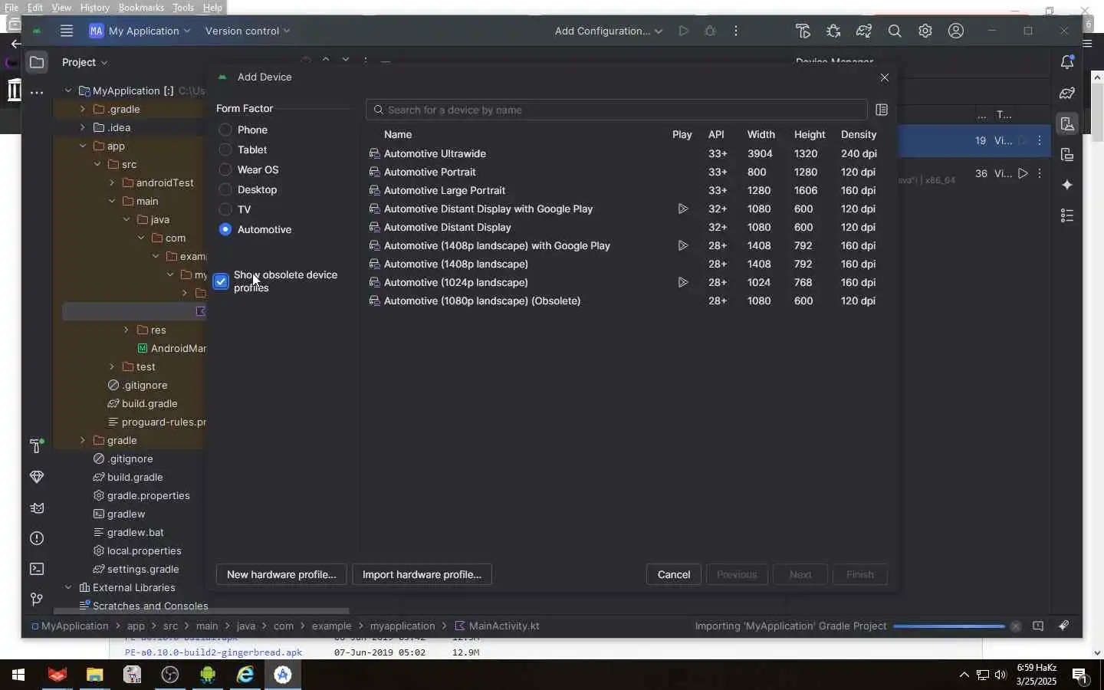
Task: Open the main hamburger menu
Action: tap(67, 31)
